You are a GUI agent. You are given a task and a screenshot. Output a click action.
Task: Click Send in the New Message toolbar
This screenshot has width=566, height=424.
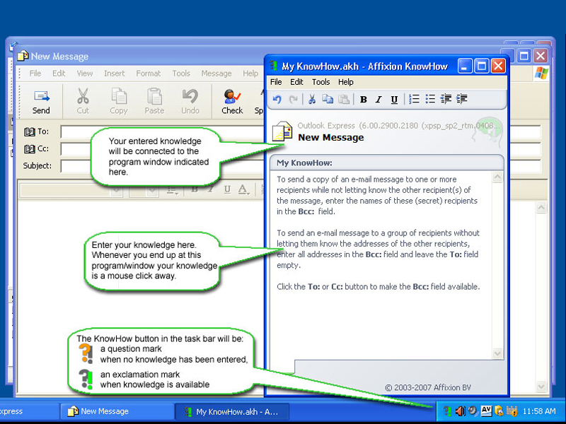(x=41, y=102)
